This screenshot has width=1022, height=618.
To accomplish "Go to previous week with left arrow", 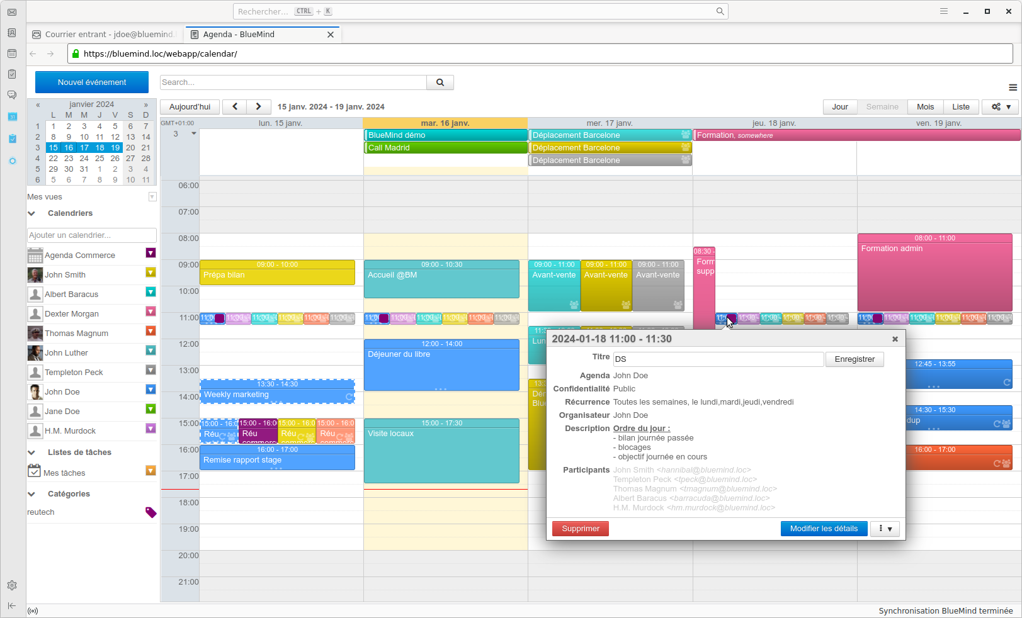I will pyautogui.click(x=235, y=107).
